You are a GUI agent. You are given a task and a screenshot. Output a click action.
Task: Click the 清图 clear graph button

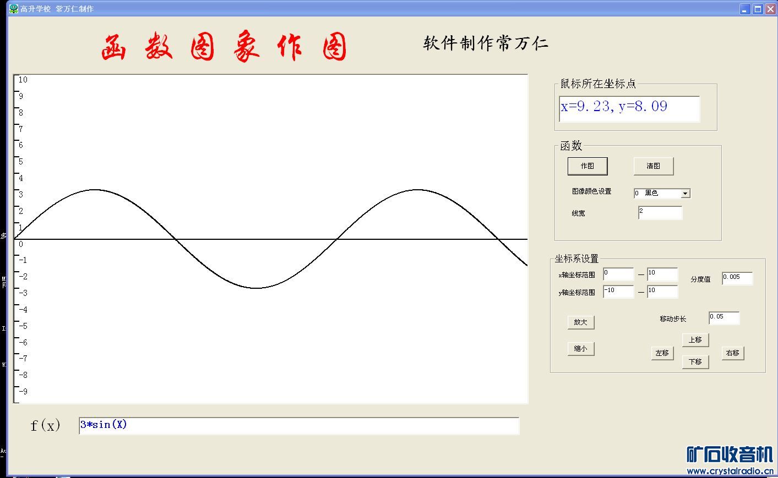[x=653, y=166]
